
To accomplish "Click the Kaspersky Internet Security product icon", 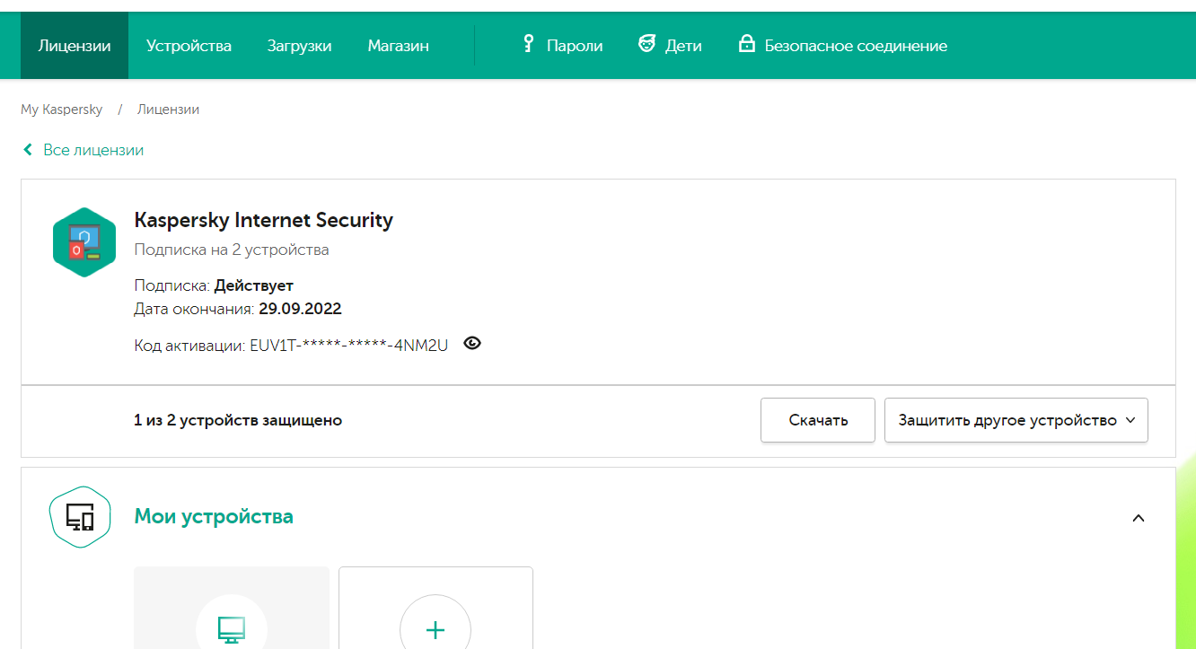I will click(84, 242).
